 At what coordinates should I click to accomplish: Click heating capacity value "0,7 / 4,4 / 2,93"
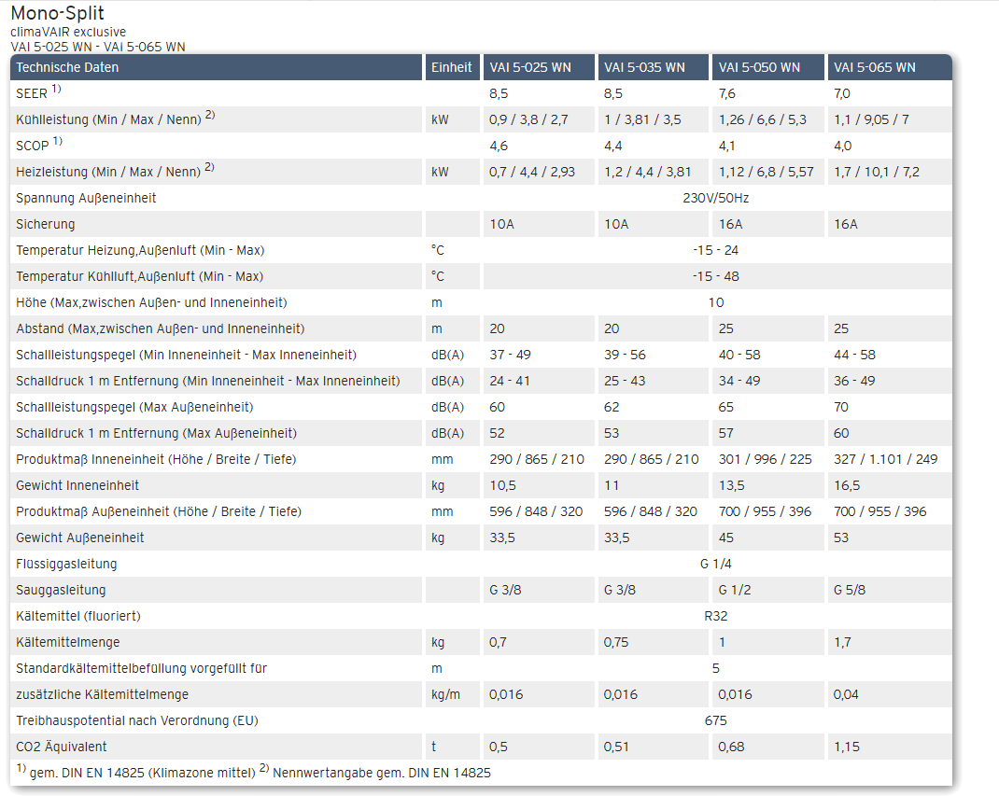click(532, 172)
